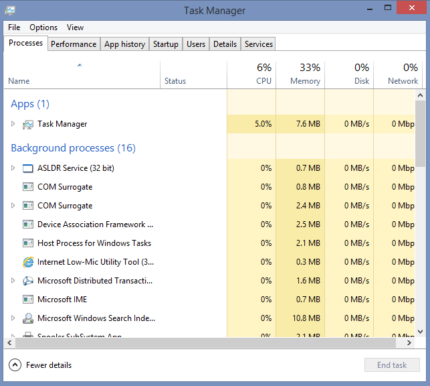Expand the second COM Surrogate entry
The width and height of the screenshot is (430, 386).
point(13,206)
